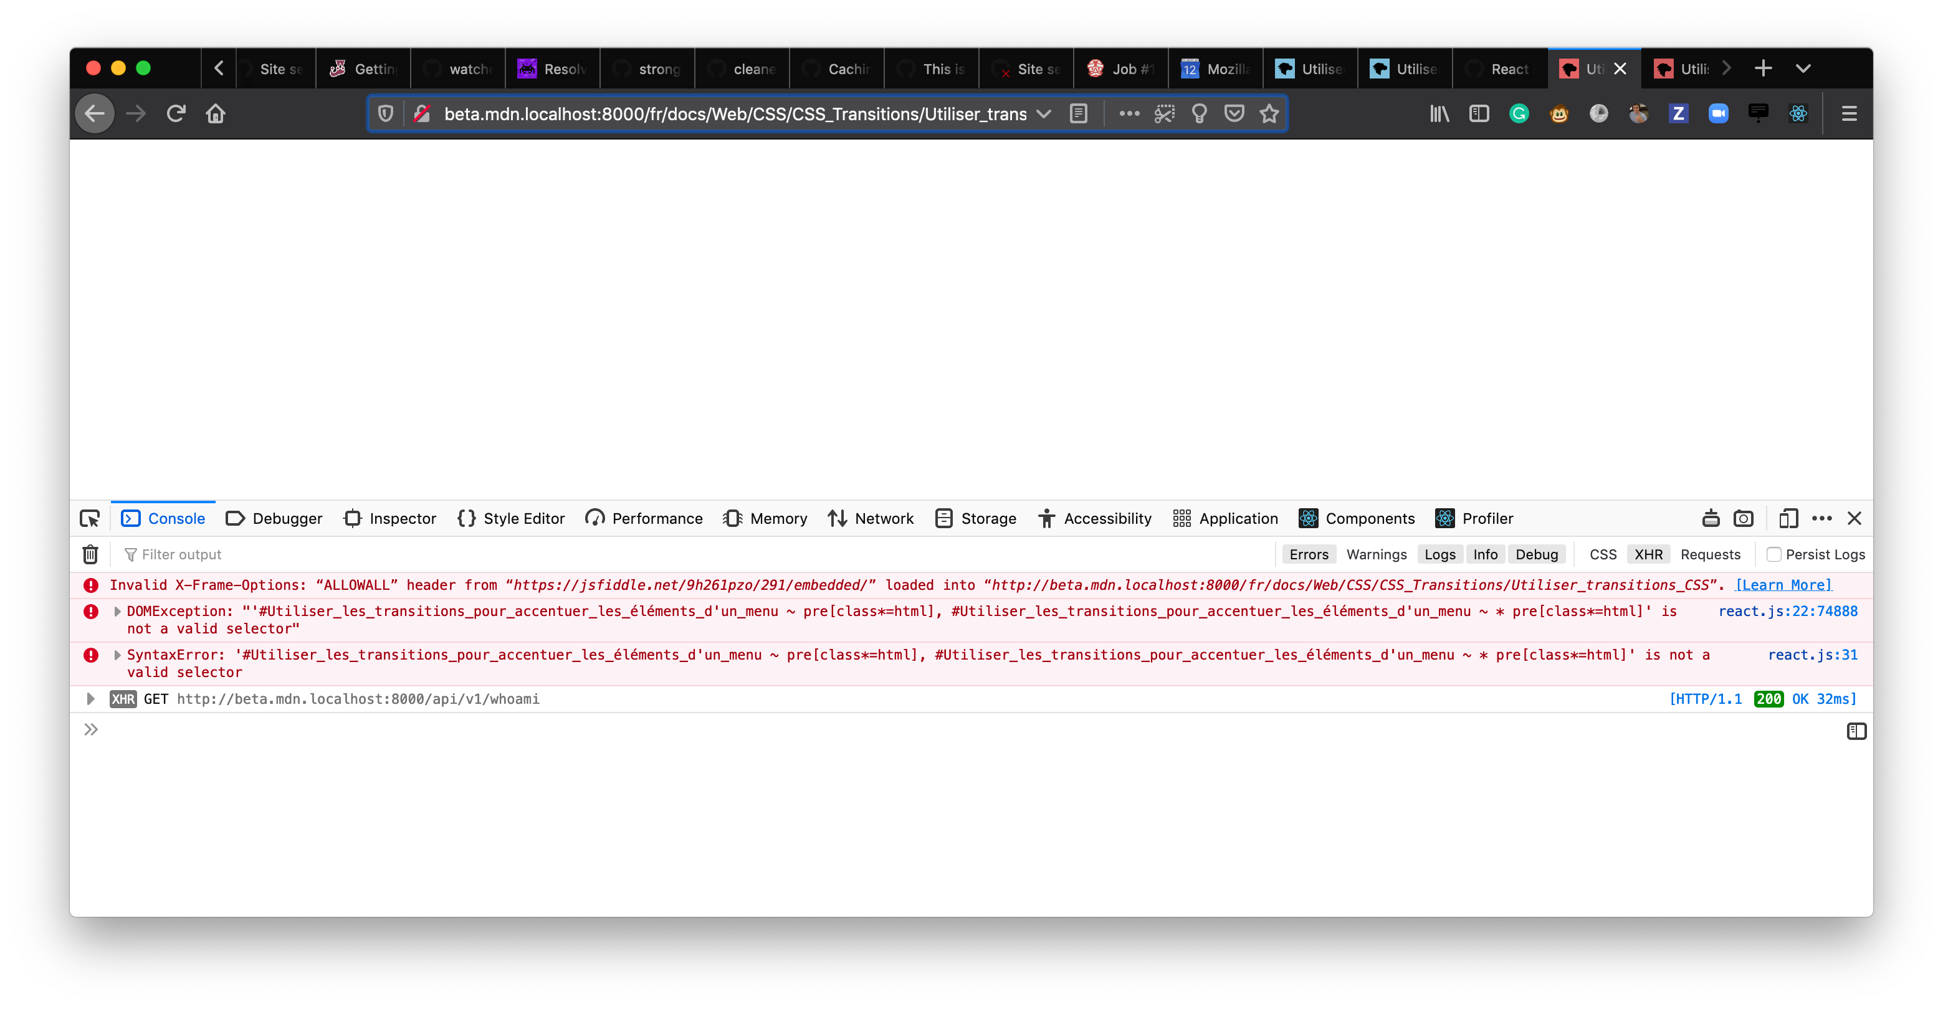The height and width of the screenshot is (1009, 1943).
Task: Switch to the Mozilla calendar tab
Action: (x=1216, y=69)
